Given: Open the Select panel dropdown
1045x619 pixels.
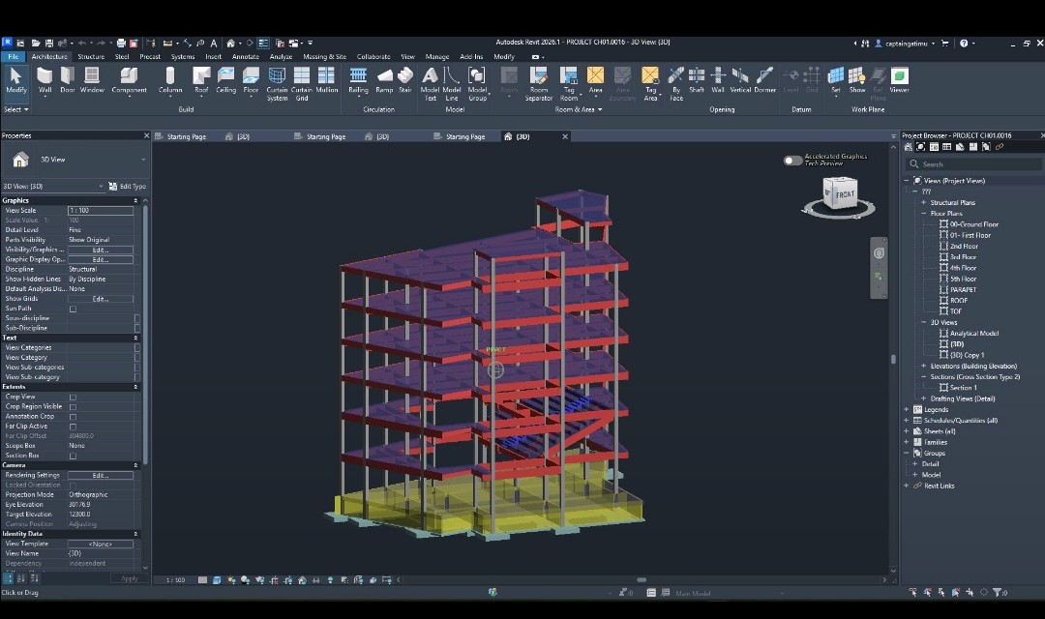Looking at the screenshot, I should 16,109.
